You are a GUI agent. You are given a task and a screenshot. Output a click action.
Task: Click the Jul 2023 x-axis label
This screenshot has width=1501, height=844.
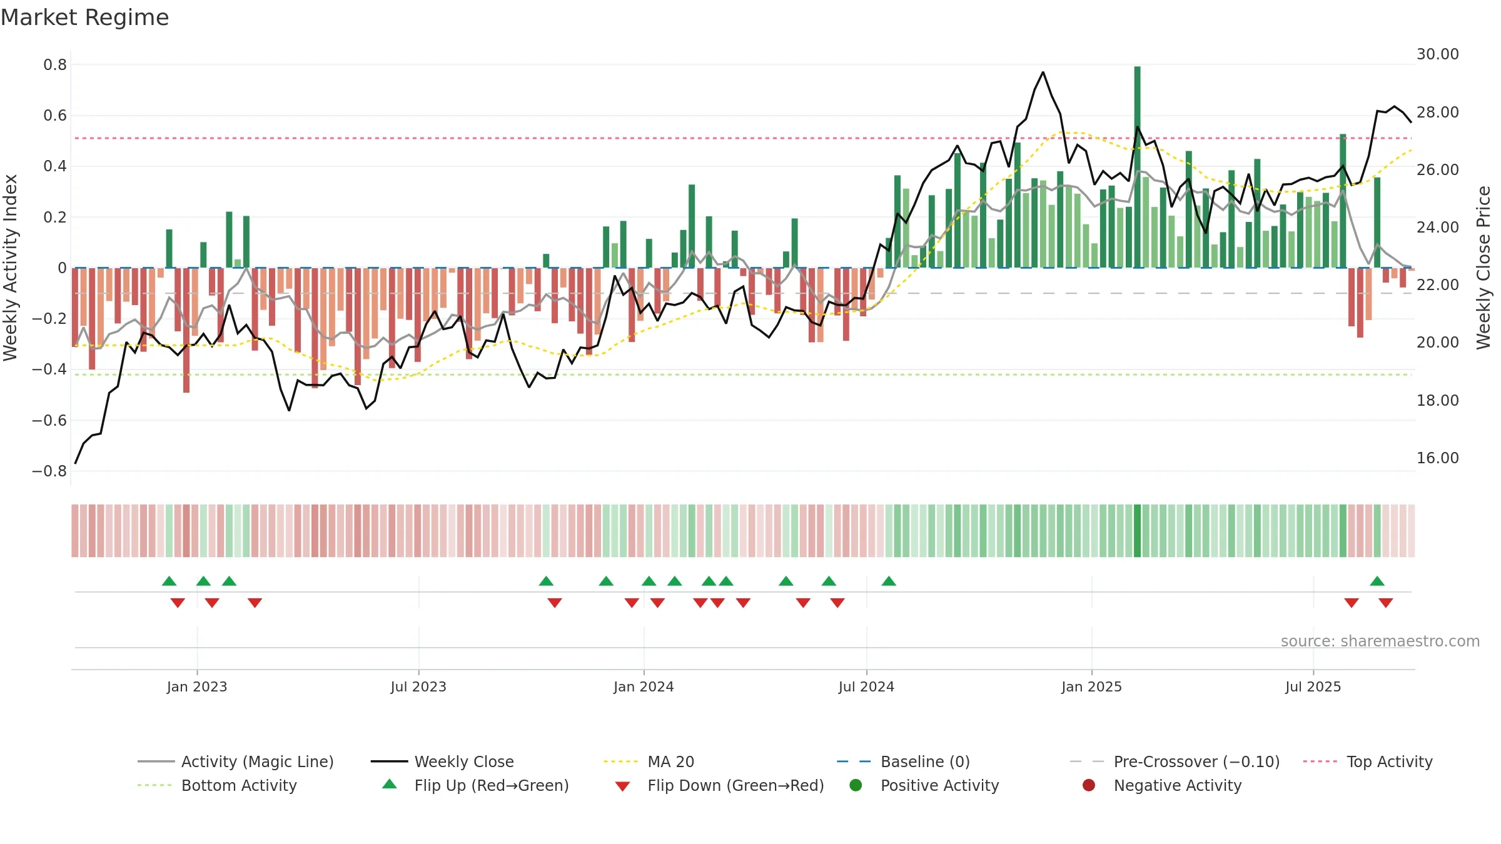(418, 686)
